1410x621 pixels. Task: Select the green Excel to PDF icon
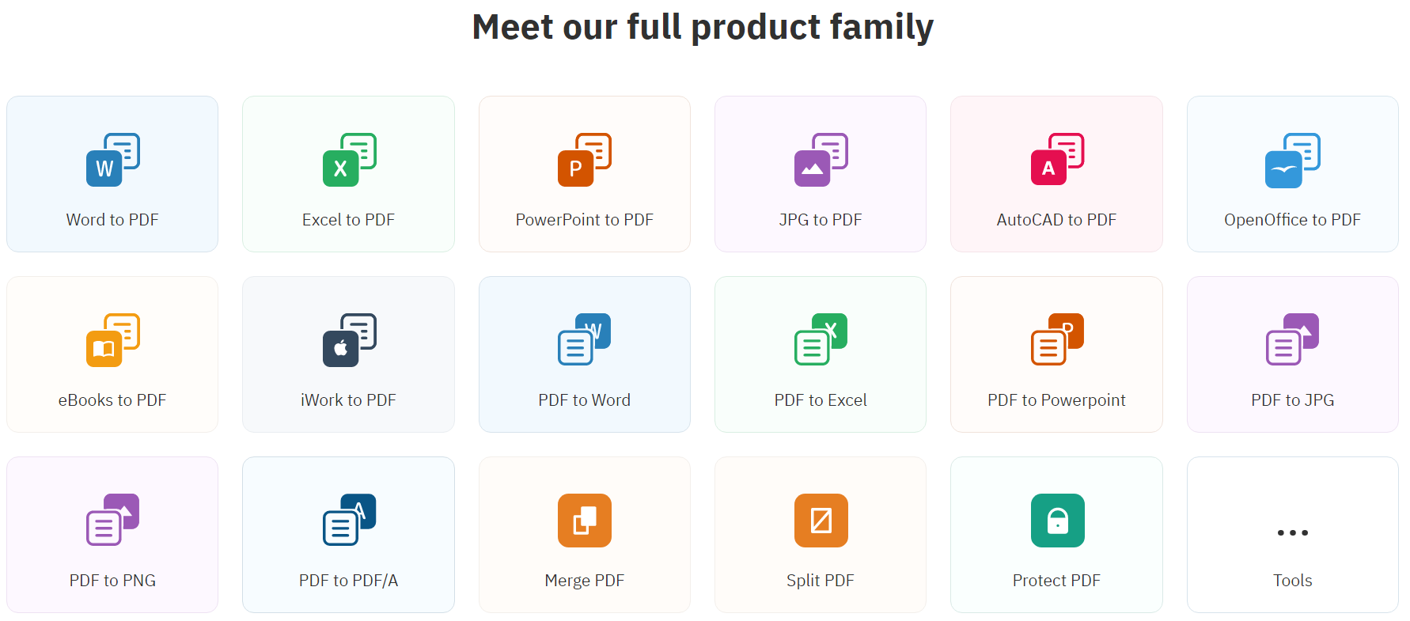click(x=349, y=160)
